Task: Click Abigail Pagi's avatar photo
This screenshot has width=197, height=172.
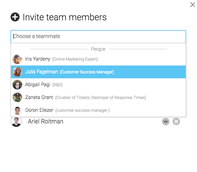Action: pyautogui.click(x=17, y=85)
